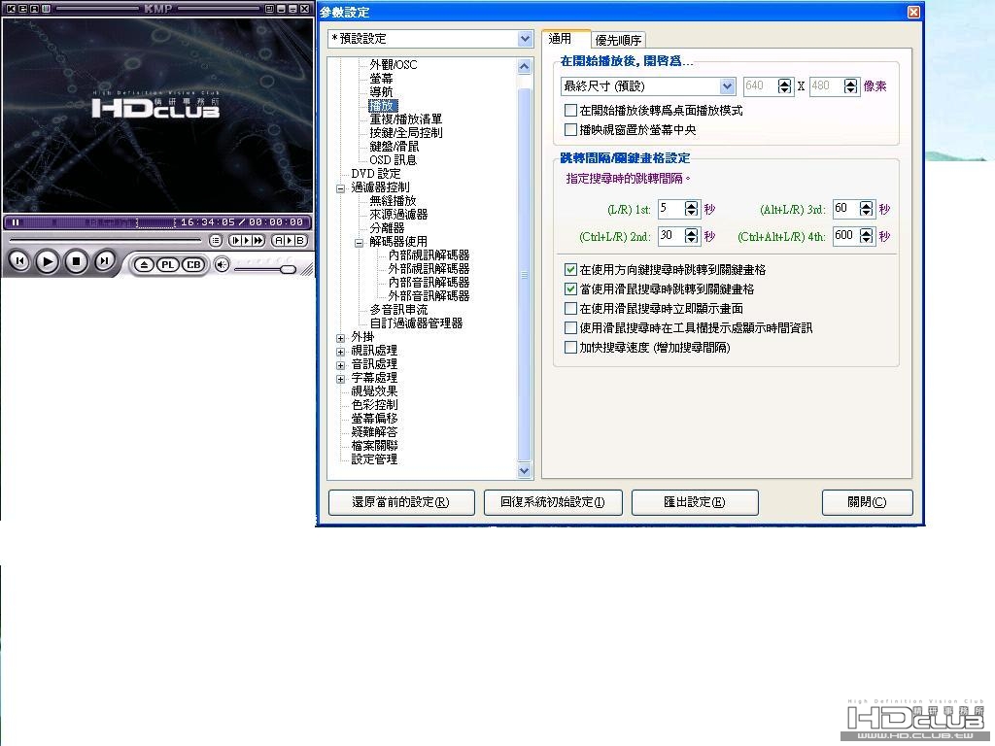Click the settings tree scroll-down arrow

coord(524,471)
